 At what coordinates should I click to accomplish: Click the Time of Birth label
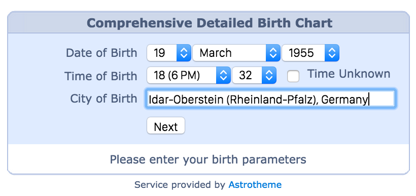click(101, 76)
